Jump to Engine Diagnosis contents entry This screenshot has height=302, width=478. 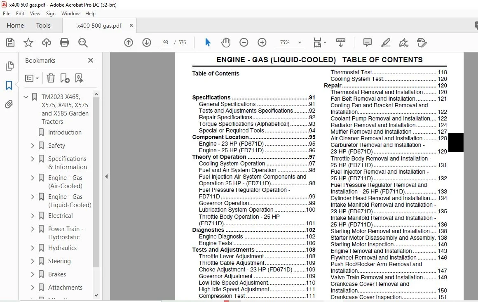257,237
